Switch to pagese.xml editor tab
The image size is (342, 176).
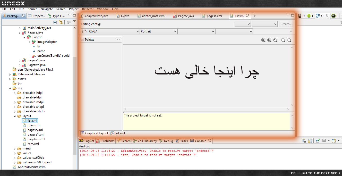pyautogui.click(x=214, y=16)
